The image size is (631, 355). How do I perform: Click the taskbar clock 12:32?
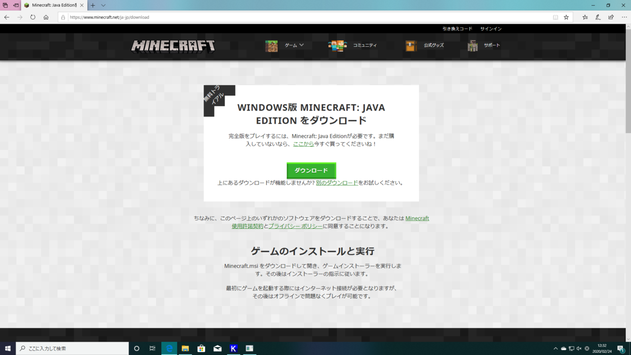pyautogui.click(x=602, y=348)
